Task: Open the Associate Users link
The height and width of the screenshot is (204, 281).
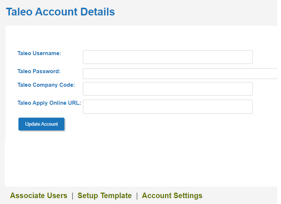Action: 39,196
